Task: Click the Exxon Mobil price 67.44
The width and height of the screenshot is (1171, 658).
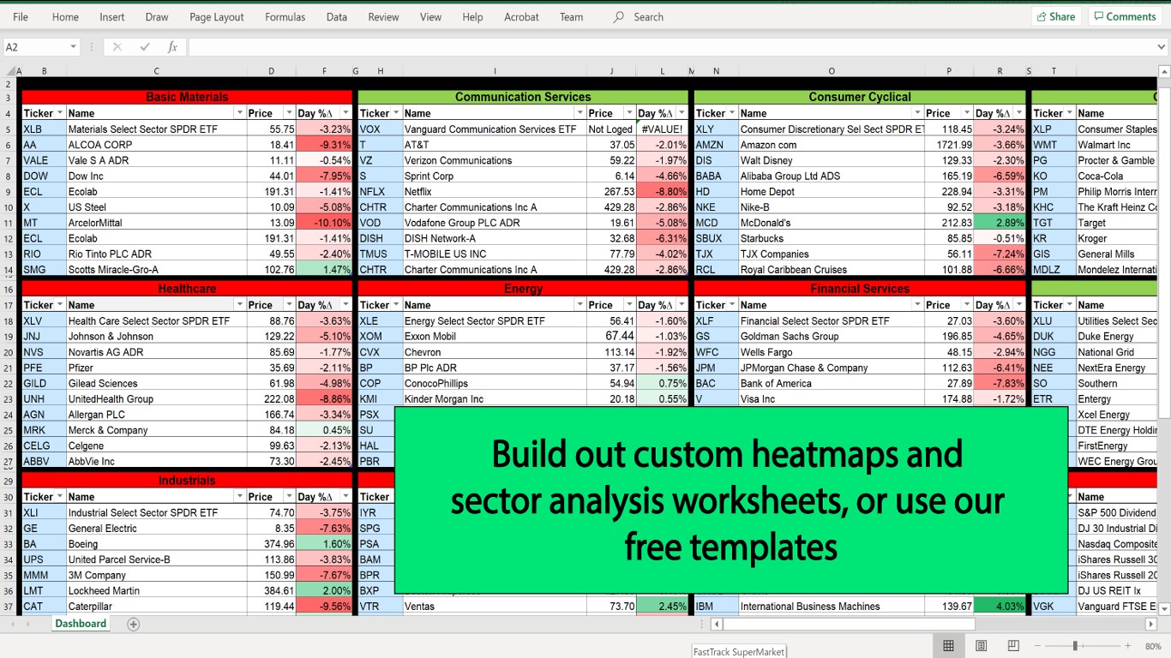Action: pos(611,337)
